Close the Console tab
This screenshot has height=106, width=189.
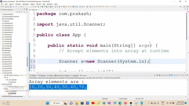click(88, 75)
